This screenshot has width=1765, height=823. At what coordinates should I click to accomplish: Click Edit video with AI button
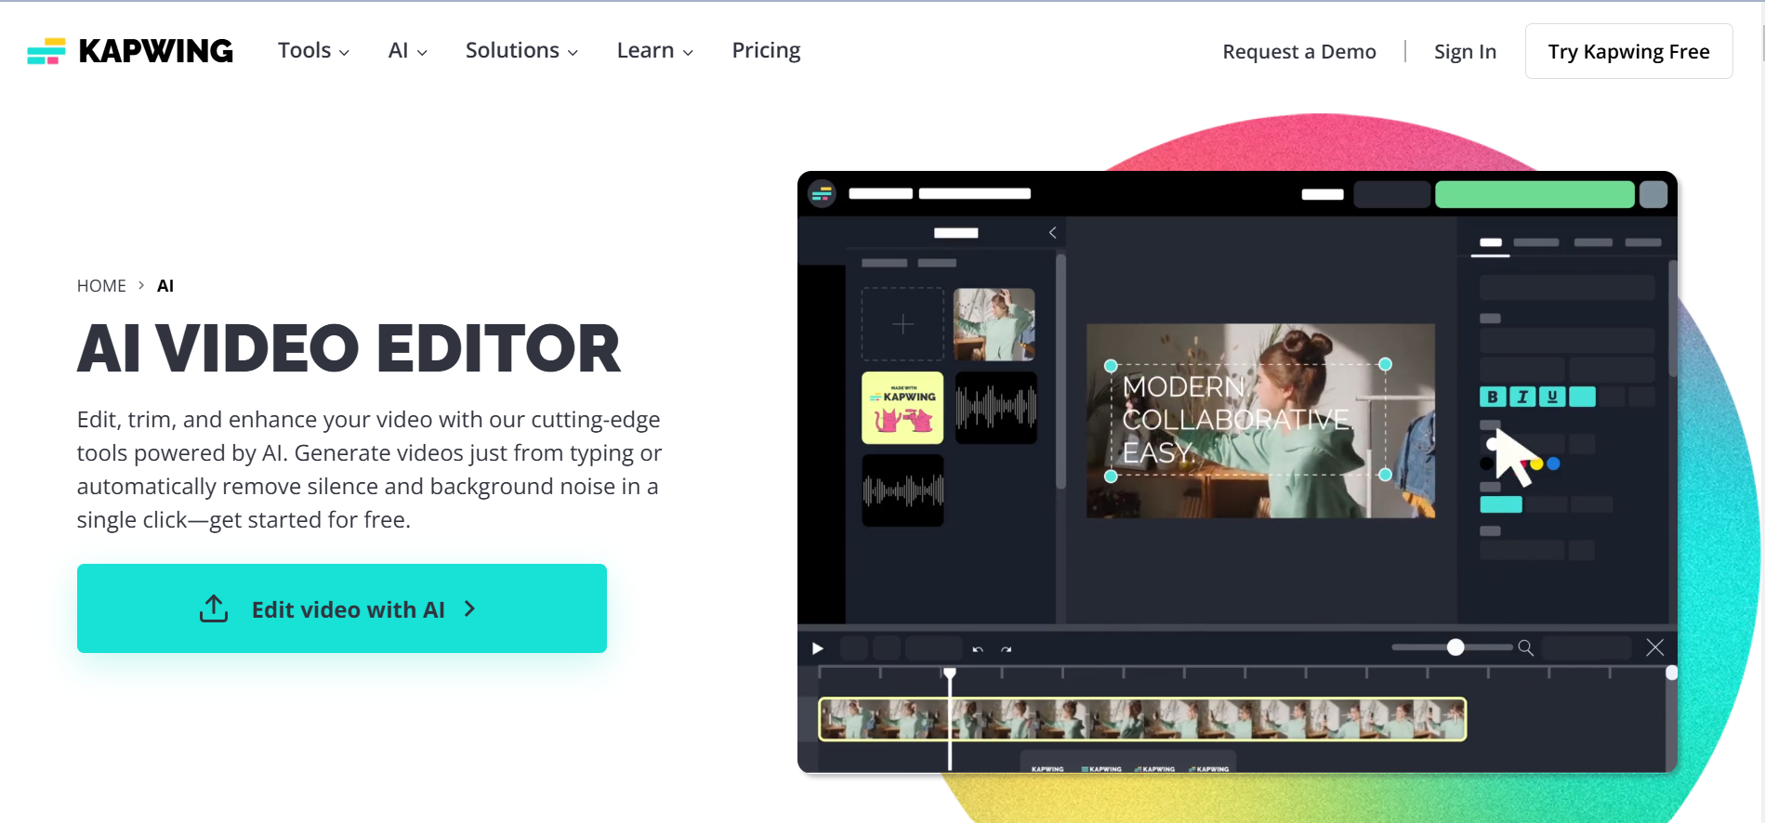341,608
